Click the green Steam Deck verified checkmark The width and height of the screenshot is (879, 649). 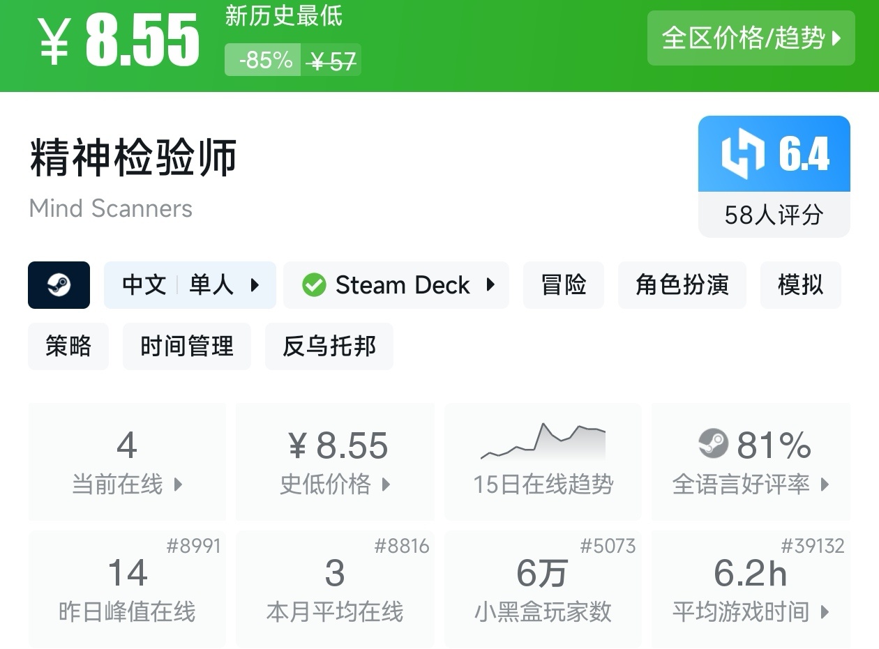314,285
